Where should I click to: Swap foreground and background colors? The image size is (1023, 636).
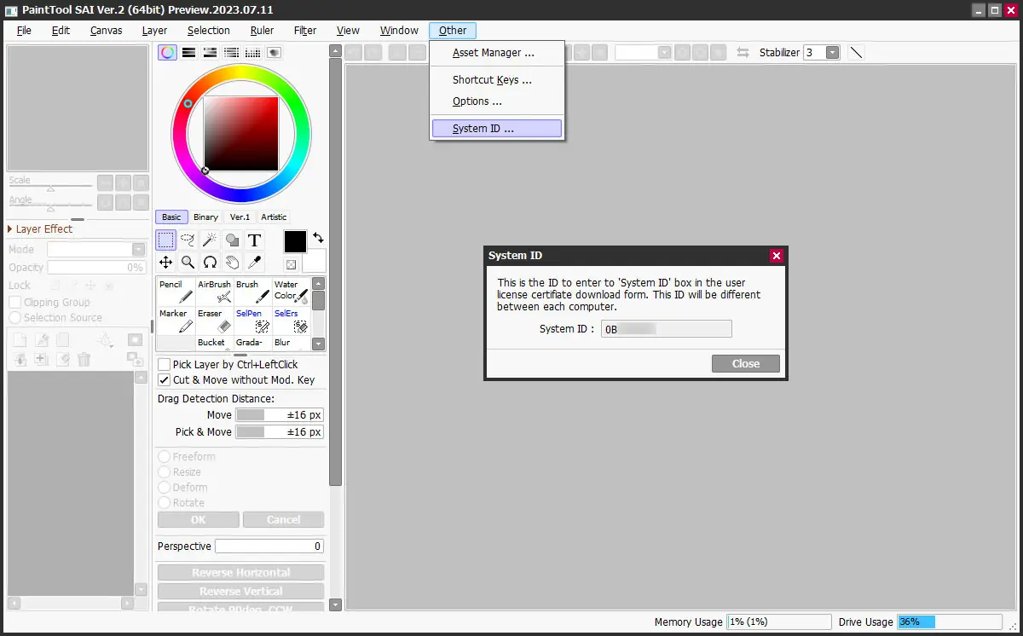click(318, 238)
